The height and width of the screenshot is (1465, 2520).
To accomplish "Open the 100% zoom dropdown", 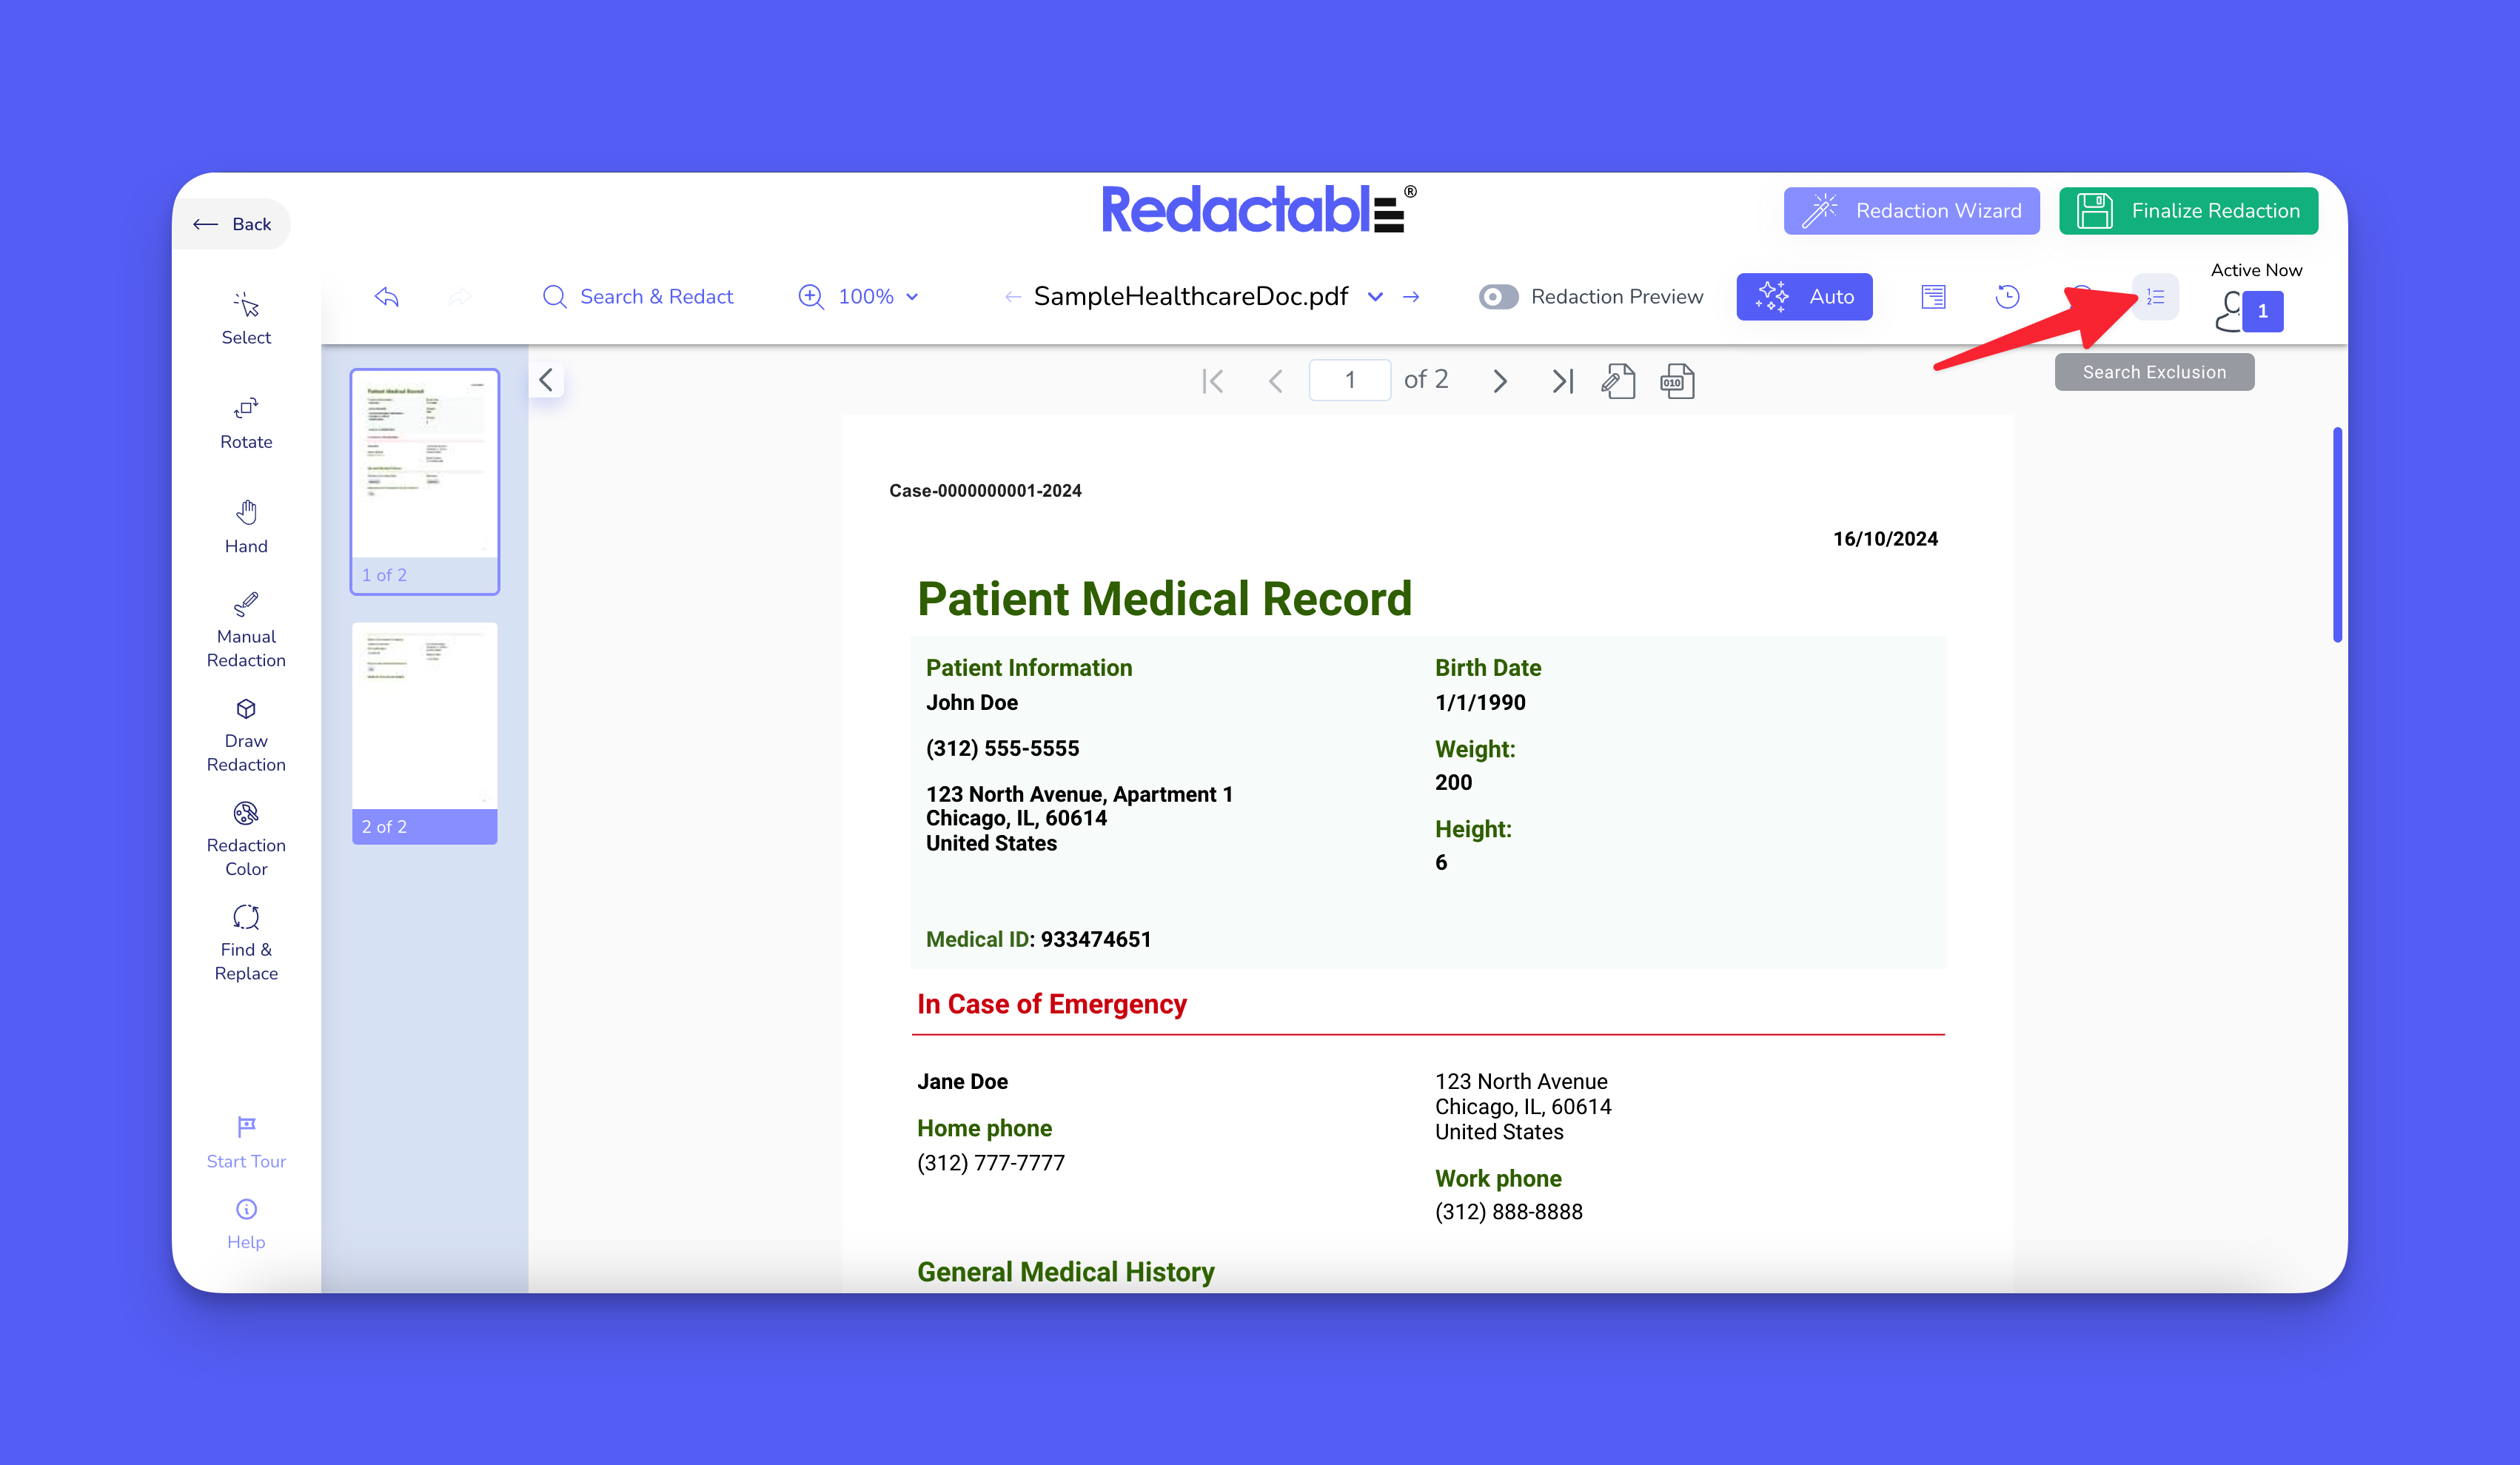I will pos(866,297).
